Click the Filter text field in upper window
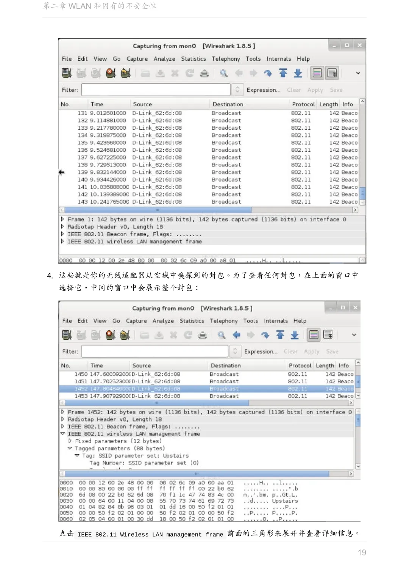409x579 pixels. pos(156,90)
